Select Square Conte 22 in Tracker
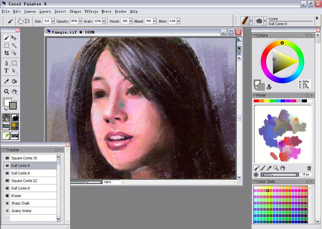 [30, 180]
